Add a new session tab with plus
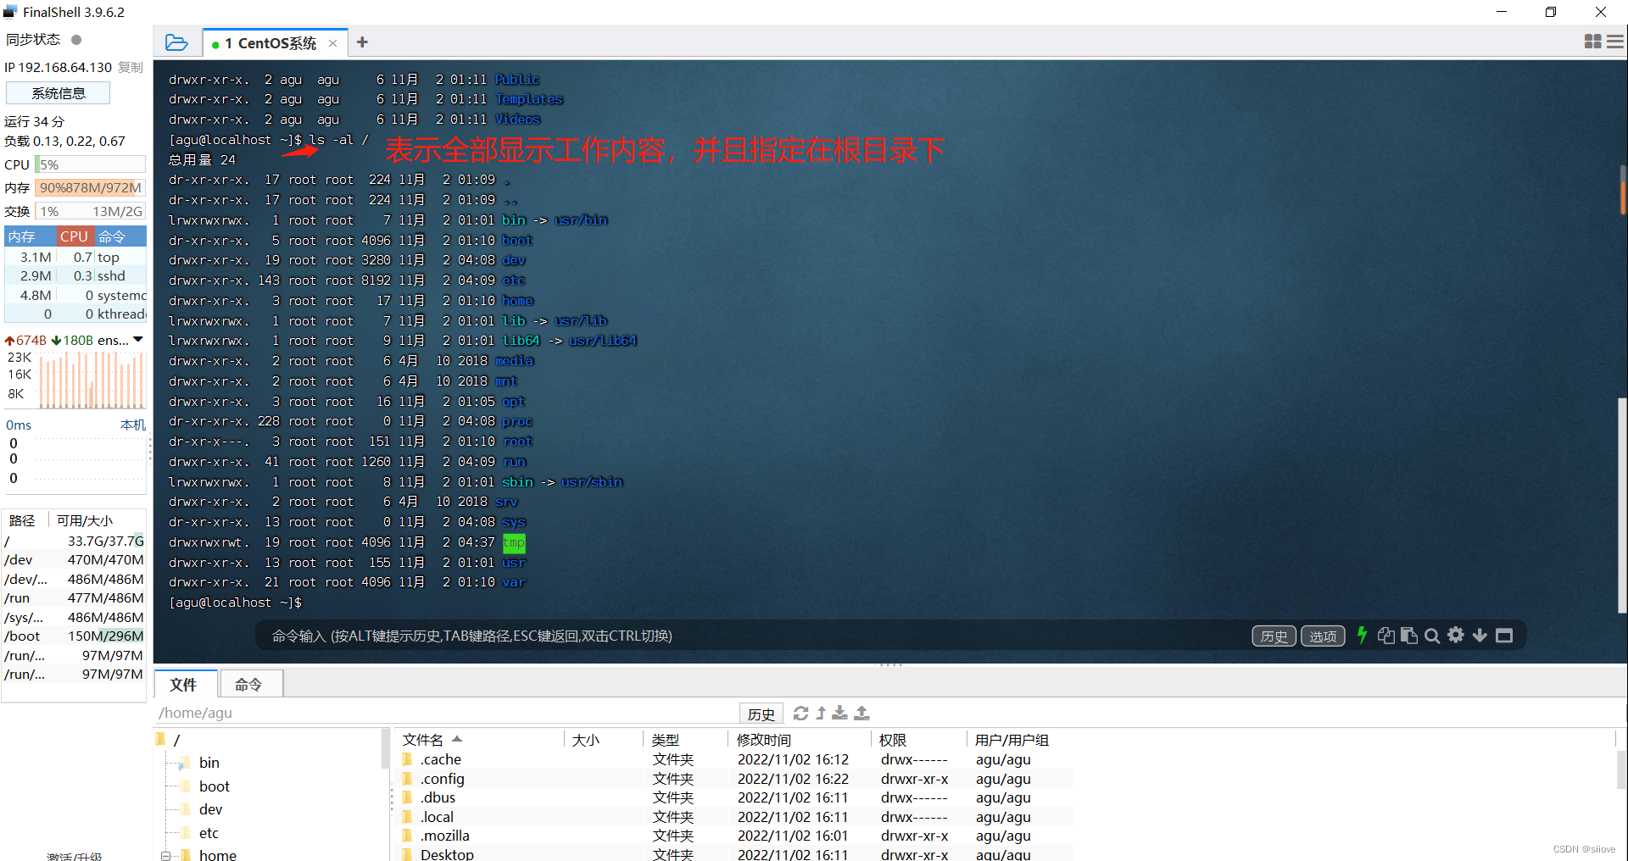1628x861 pixels. tap(362, 42)
